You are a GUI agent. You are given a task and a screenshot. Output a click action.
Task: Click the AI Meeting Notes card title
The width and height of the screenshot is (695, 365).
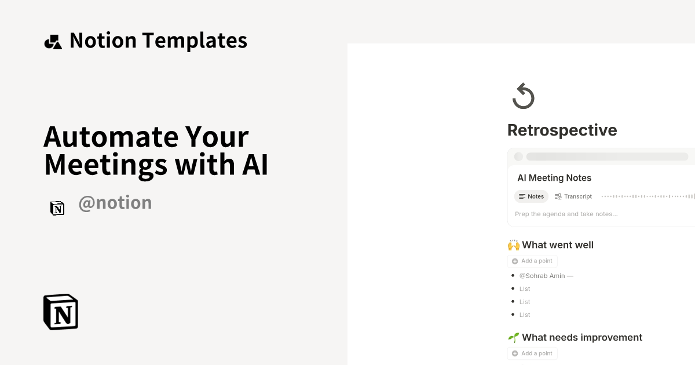(554, 178)
